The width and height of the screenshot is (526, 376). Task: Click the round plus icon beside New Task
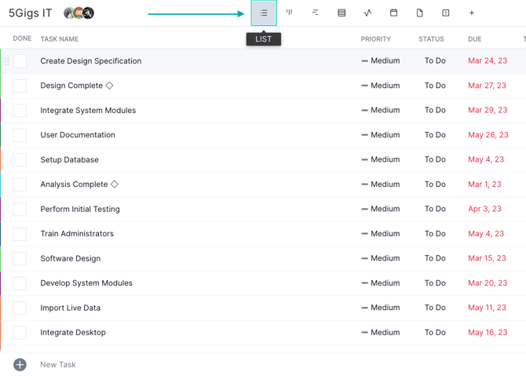coord(20,364)
